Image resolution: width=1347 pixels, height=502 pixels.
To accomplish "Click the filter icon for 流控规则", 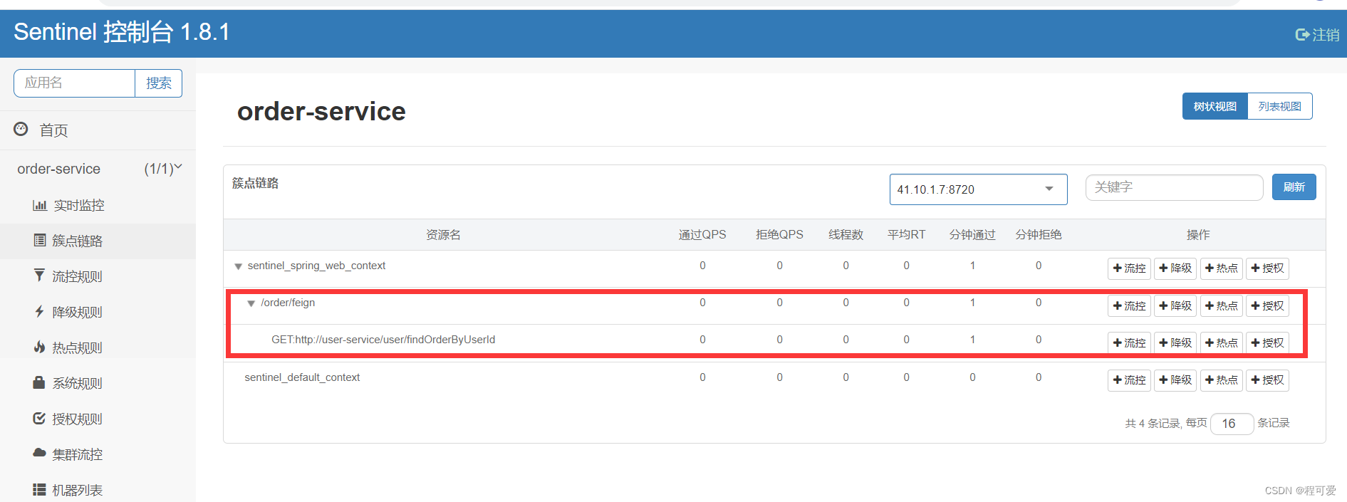I will coord(39,275).
